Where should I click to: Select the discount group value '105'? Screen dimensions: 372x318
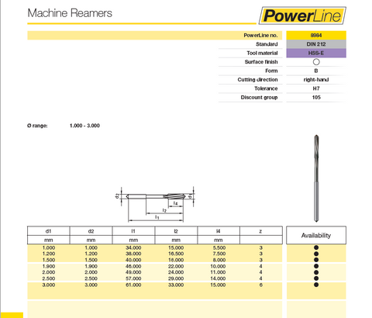coord(316,97)
